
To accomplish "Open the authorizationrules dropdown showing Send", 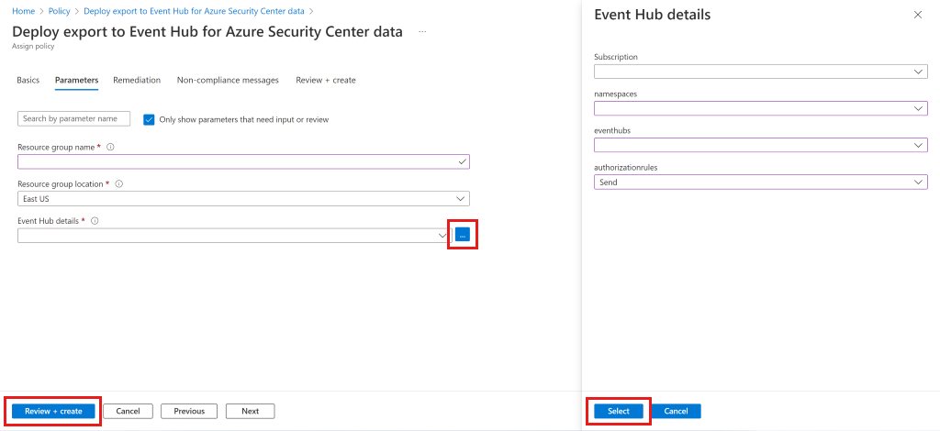I will 761,182.
